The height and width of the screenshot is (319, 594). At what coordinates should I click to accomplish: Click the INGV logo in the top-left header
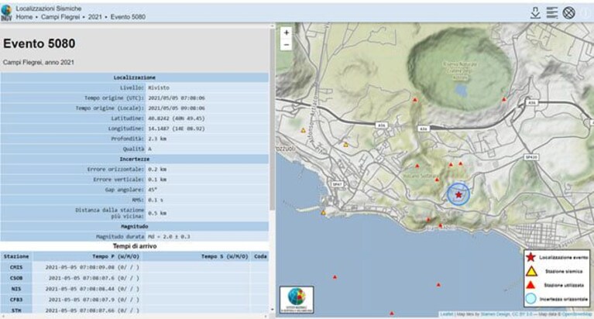[6, 12]
